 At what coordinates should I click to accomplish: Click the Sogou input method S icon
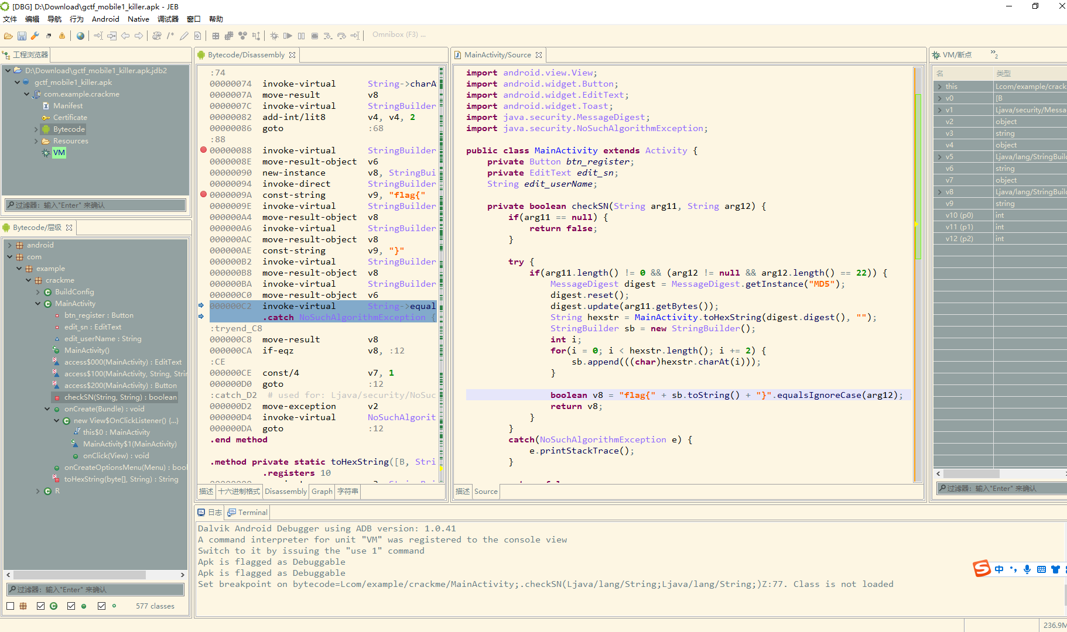pos(982,568)
